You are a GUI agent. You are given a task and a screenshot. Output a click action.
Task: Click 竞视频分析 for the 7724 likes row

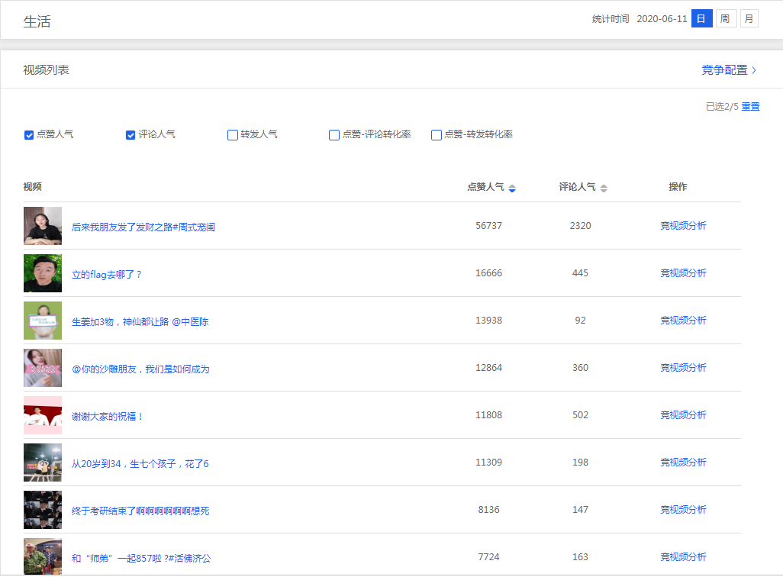pos(683,557)
